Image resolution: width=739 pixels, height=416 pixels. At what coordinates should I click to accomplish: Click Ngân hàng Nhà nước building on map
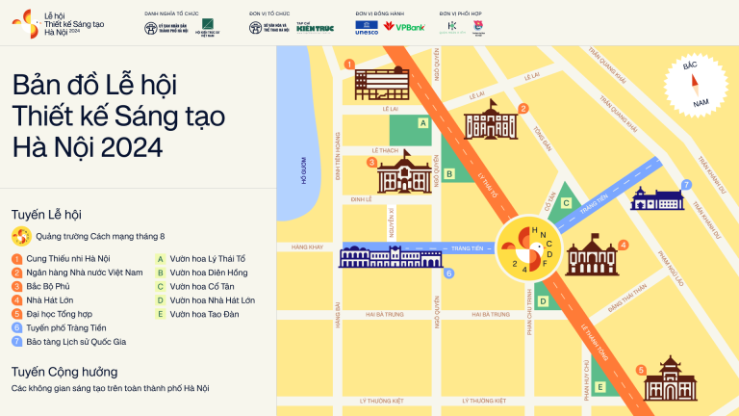[489, 120]
